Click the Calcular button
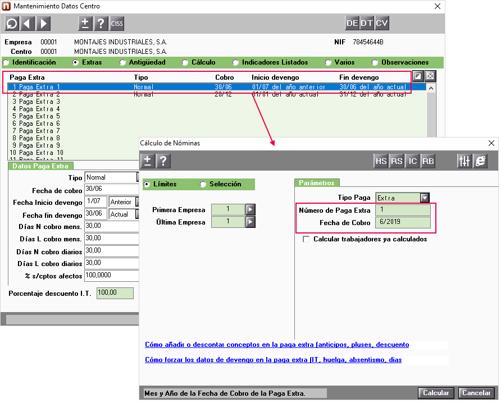This screenshot has height=403, width=501. tap(436, 393)
